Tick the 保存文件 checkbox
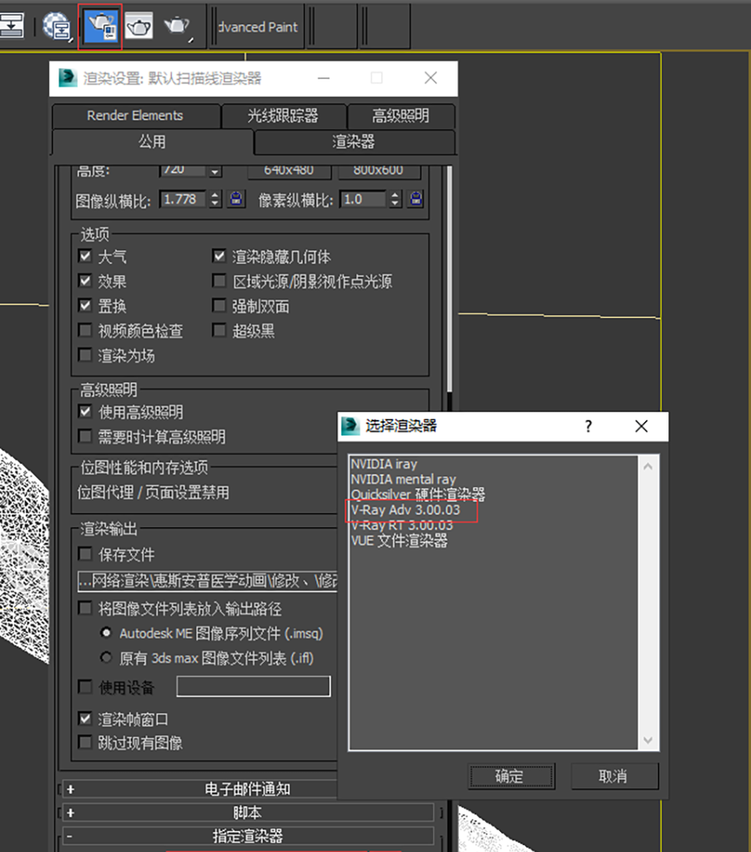This screenshot has width=751, height=852. pos(85,554)
